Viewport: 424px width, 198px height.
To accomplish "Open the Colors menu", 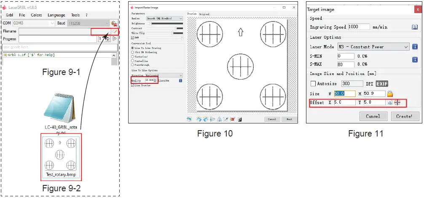I will pyautogui.click(x=36, y=15).
